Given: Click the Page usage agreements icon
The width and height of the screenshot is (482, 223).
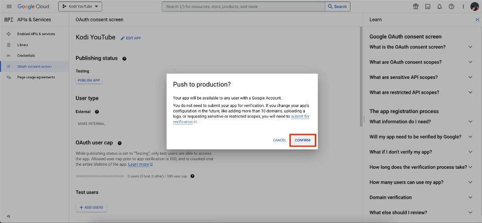Looking at the screenshot, I should (9, 77).
